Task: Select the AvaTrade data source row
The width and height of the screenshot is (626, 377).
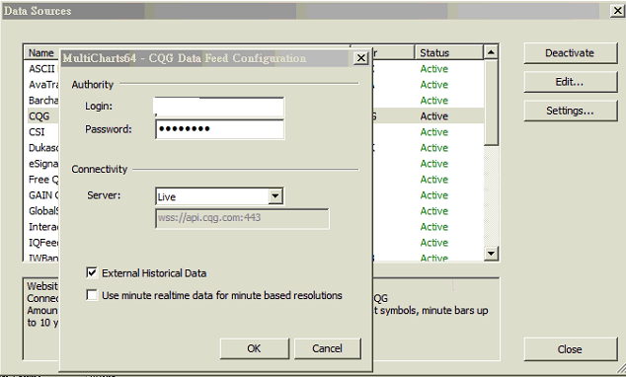Action: tap(43, 85)
